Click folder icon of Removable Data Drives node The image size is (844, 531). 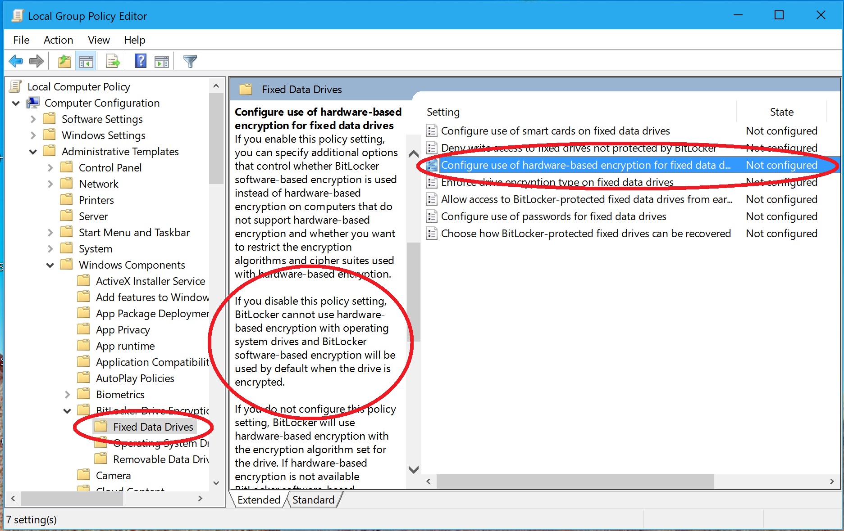click(x=101, y=459)
